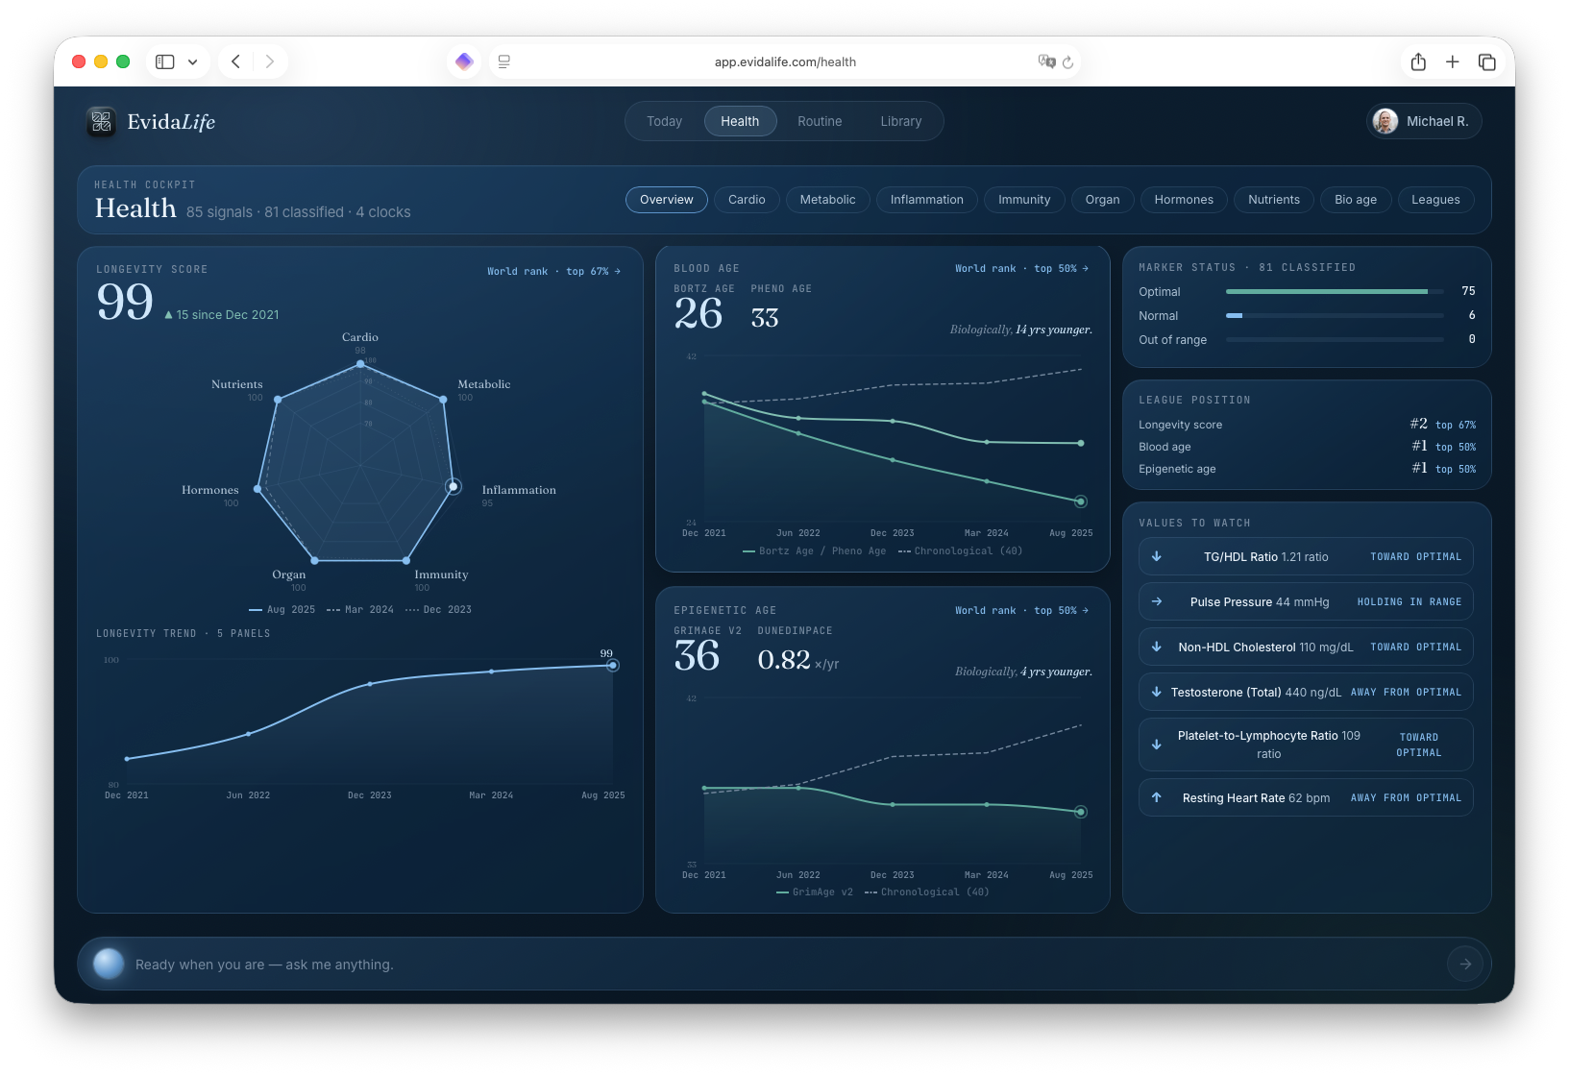The height and width of the screenshot is (1075, 1569).
Task: Send the assistant prompt arrow button
Action: click(x=1465, y=964)
